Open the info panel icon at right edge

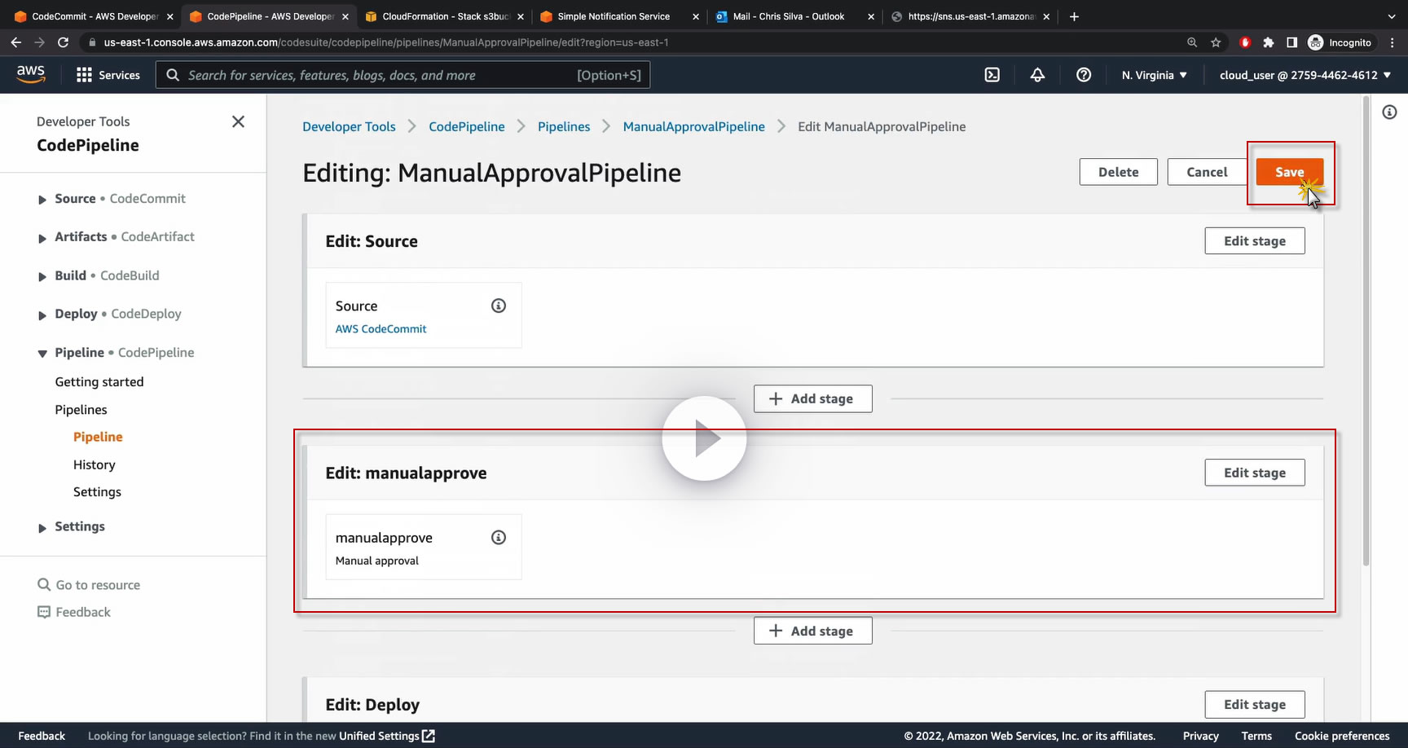tap(1389, 112)
